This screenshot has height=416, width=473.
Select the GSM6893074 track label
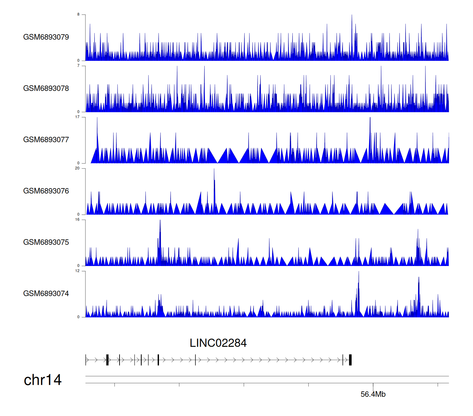point(46,294)
